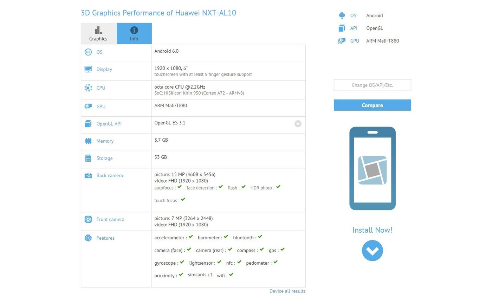Click the Back camera label
This screenshot has width=499, height=304.
coord(110,175)
